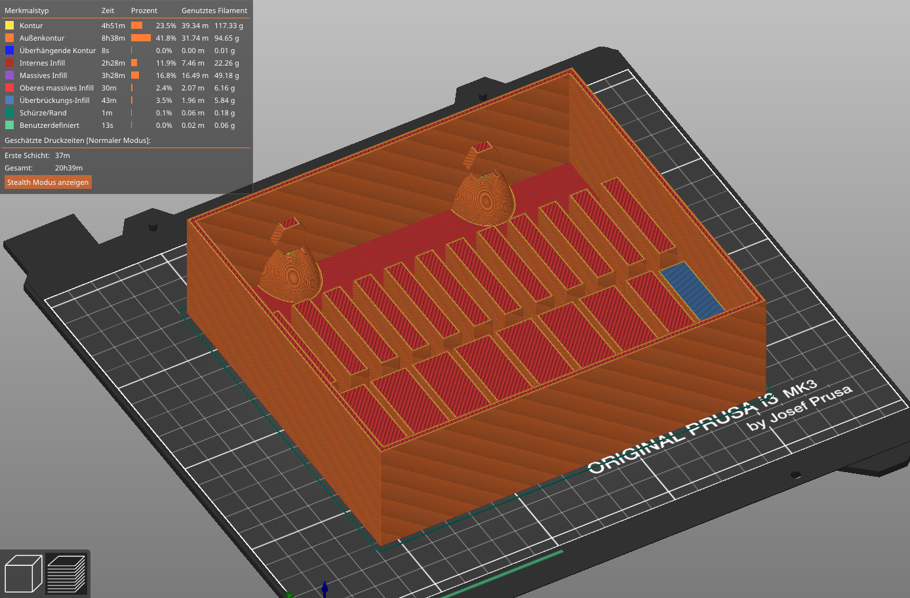Click the blue Überbrückungs-Infill swatch
This screenshot has height=598, width=910.
(x=9, y=100)
